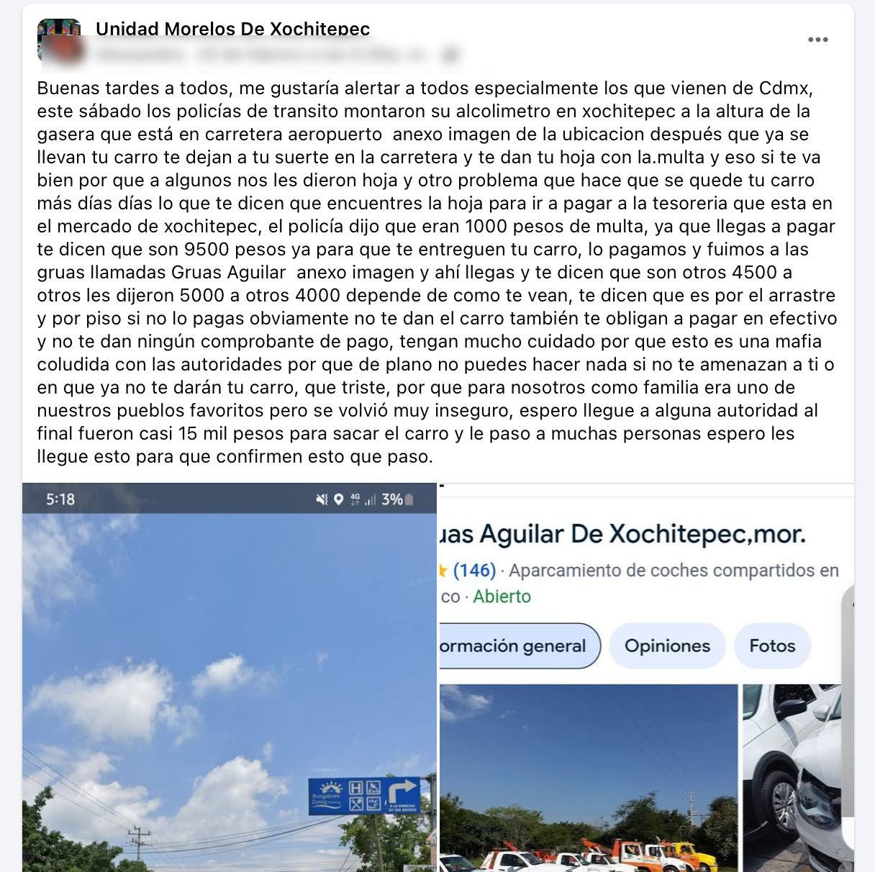This screenshot has width=875, height=872.
Task: Open the white car photo thumbnail
Action: pos(792,778)
